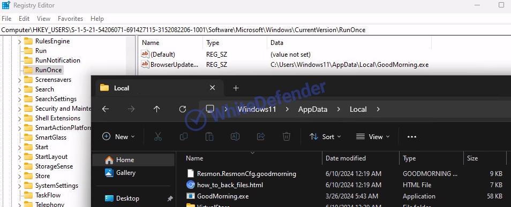The height and width of the screenshot is (207, 511).
Task: Click Windows11 in the breadcrumb path
Action: pos(257,109)
